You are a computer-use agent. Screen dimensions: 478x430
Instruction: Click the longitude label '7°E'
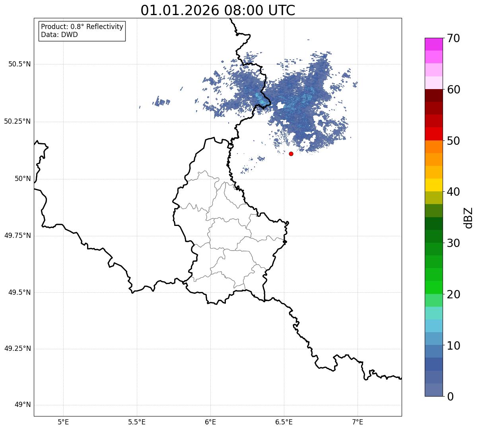click(x=358, y=422)
